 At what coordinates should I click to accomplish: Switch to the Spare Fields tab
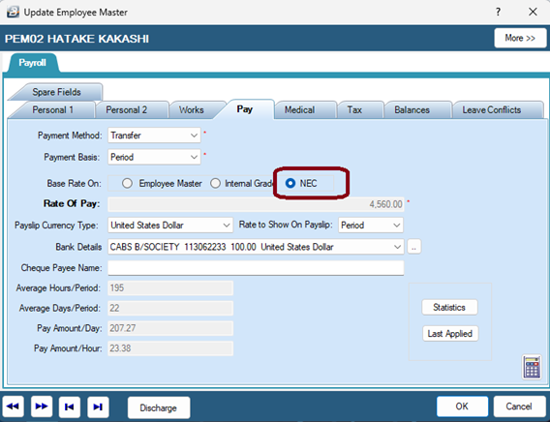56,92
